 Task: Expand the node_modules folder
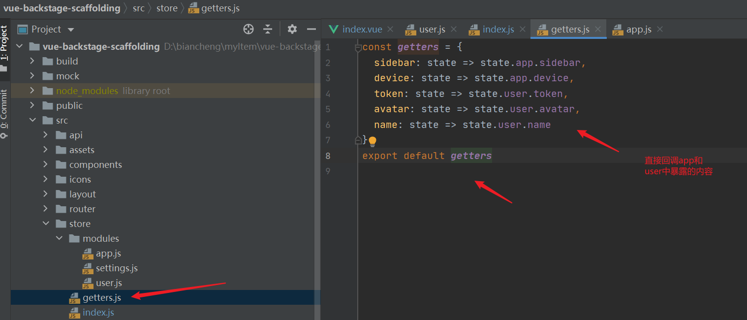pyautogui.click(x=32, y=91)
